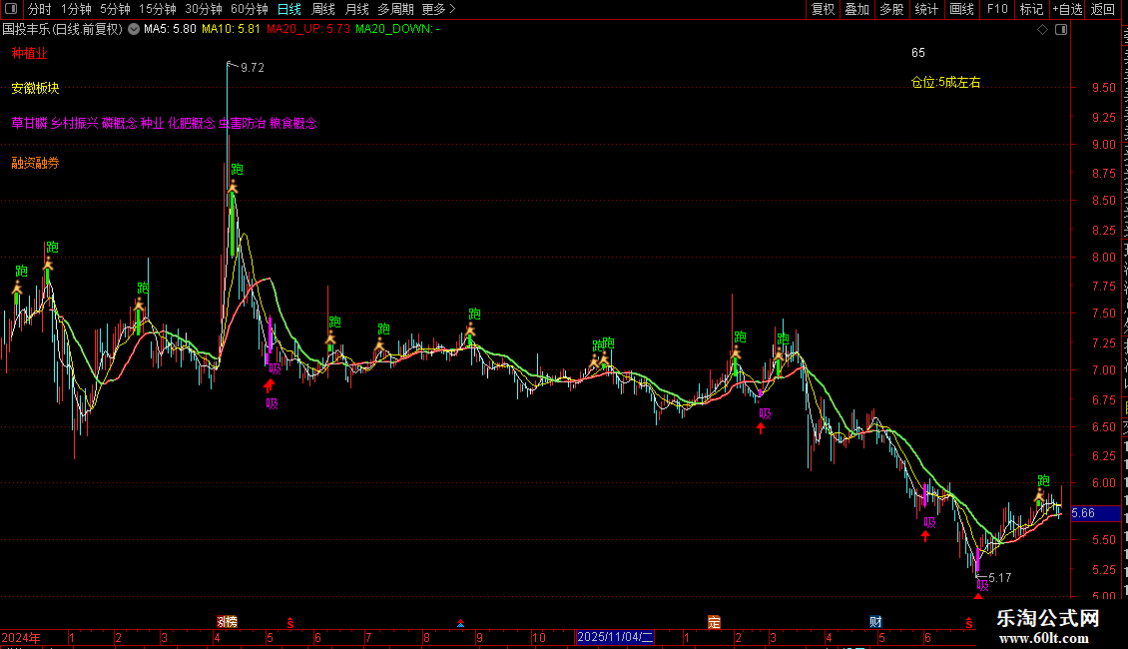The width and height of the screenshot is (1128, 649).
Task: Click the MA20_UP: 5.73 label
Action: (x=307, y=30)
